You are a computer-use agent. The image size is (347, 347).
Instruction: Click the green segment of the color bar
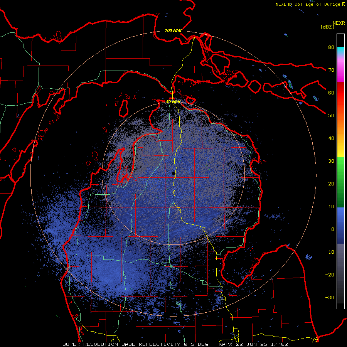[x=340, y=182]
